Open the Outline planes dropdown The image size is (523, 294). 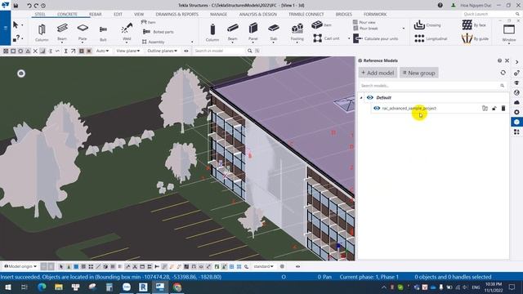(x=163, y=51)
